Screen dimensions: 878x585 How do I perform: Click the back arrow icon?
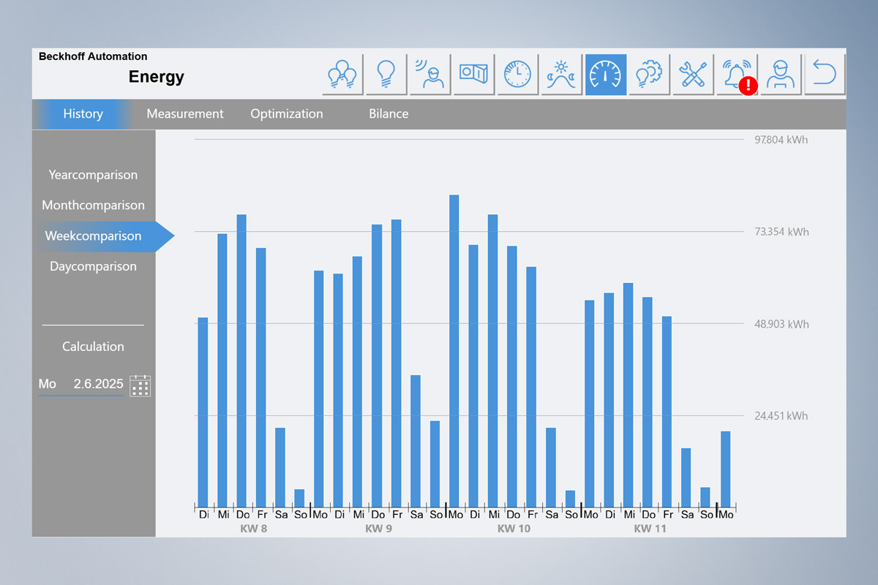(825, 74)
